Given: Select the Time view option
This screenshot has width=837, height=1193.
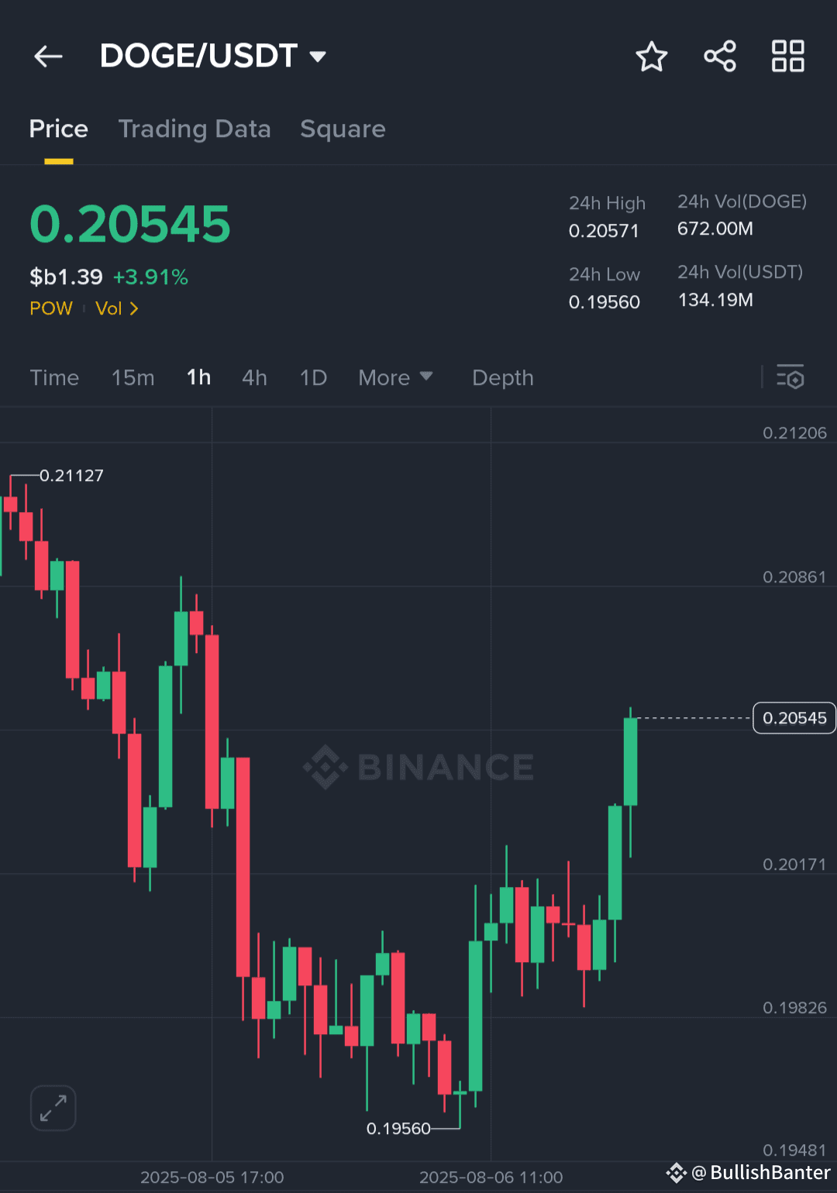Looking at the screenshot, I should (x=54, y=377).
